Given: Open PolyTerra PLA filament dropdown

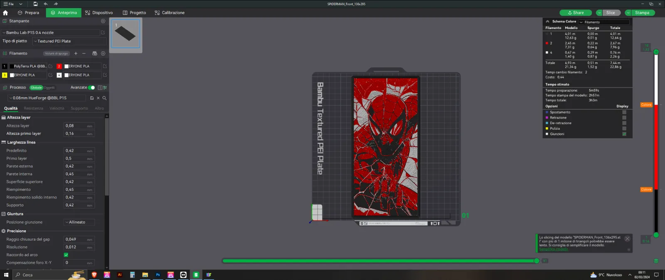Looking at the screenshot, I should tap(28, 66).
